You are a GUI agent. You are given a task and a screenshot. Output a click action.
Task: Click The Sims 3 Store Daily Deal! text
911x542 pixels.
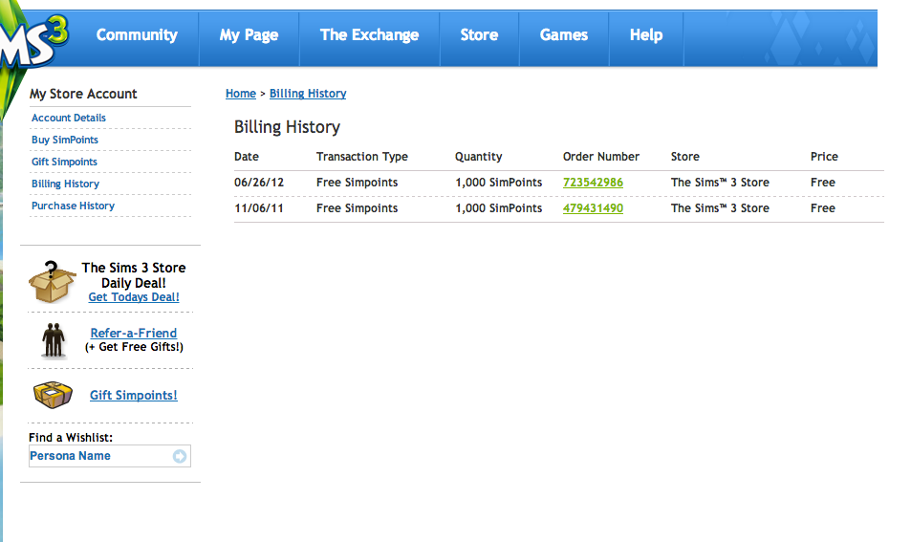134,275
